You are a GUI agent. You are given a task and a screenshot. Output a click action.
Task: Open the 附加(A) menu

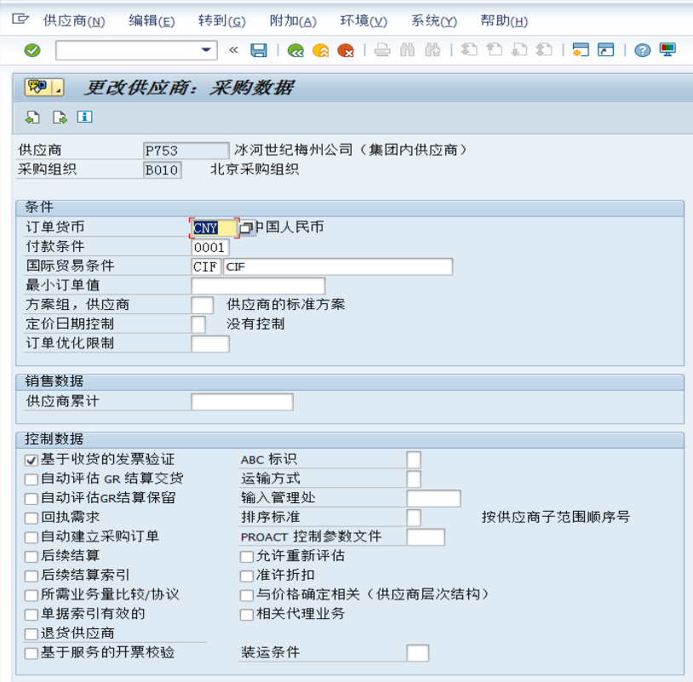point(293,20)
